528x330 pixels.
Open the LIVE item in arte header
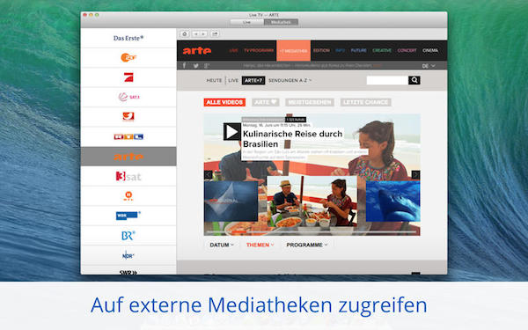[x=233, y=50]
